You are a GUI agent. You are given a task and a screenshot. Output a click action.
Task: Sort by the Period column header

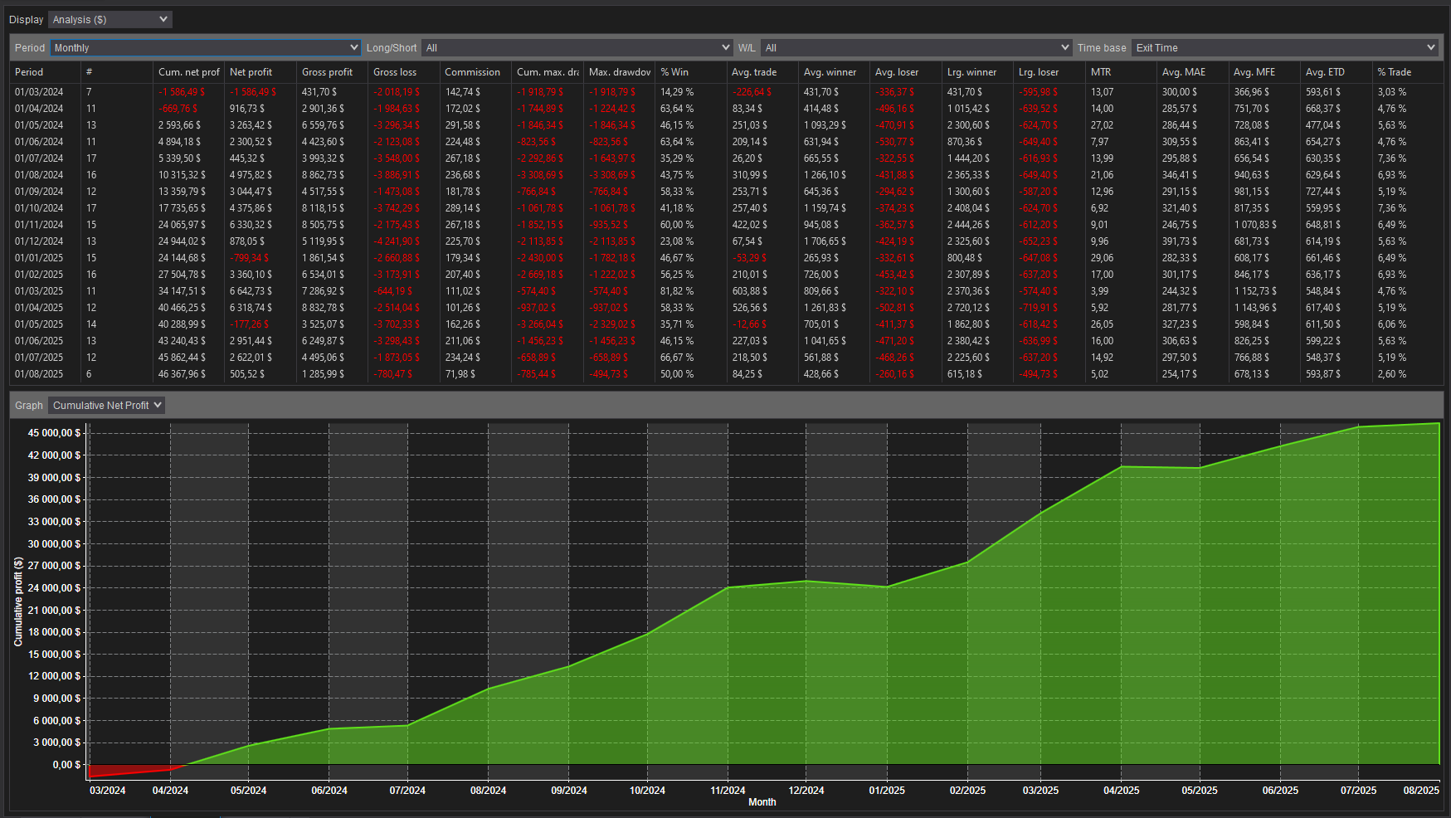click(45, 72)
